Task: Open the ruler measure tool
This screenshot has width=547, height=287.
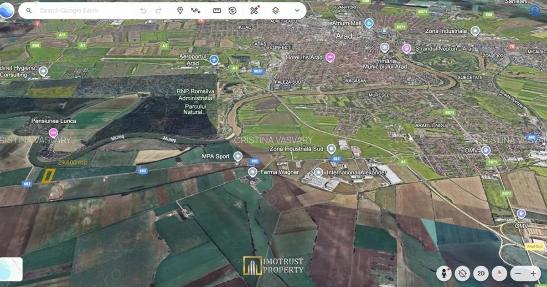Action: (217, 10)
